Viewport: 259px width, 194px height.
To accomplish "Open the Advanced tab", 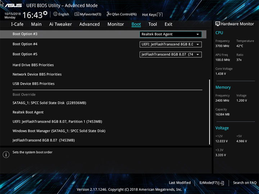I will pyautogui.click(x=90, y=24).
